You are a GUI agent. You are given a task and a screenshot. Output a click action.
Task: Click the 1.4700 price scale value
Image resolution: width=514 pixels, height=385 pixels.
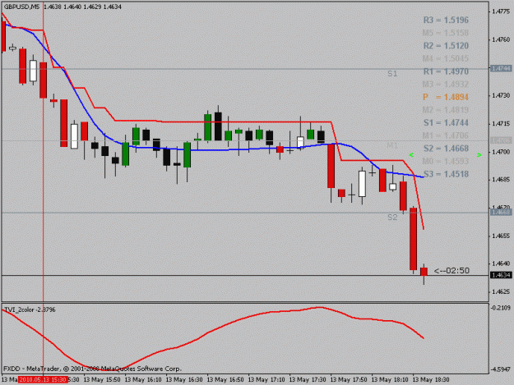(x=501, y=152)
